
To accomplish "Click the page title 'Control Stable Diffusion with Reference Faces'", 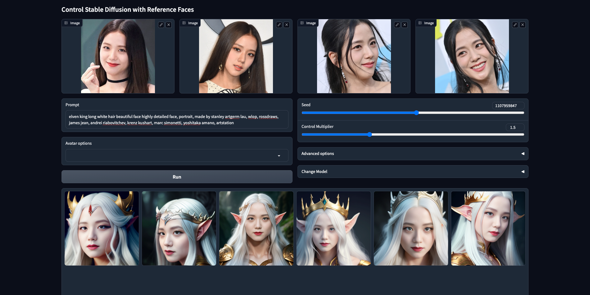I will (x=128, y=10).
